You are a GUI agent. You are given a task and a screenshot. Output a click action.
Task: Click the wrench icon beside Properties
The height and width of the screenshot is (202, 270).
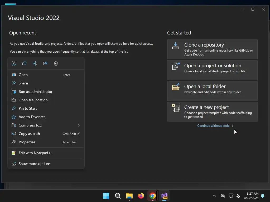pos(14,142)
